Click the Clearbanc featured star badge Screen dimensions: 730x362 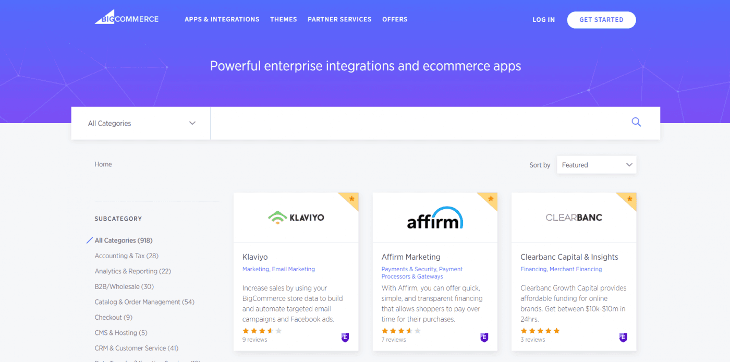pyautogui.click(x=629, y=199)
